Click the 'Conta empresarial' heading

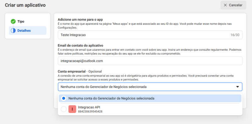click(72, 71)
